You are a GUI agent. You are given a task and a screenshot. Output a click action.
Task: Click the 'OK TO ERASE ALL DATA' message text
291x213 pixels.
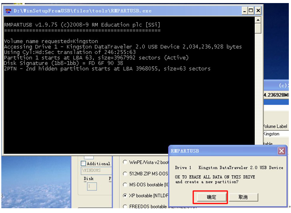(215, 177)
